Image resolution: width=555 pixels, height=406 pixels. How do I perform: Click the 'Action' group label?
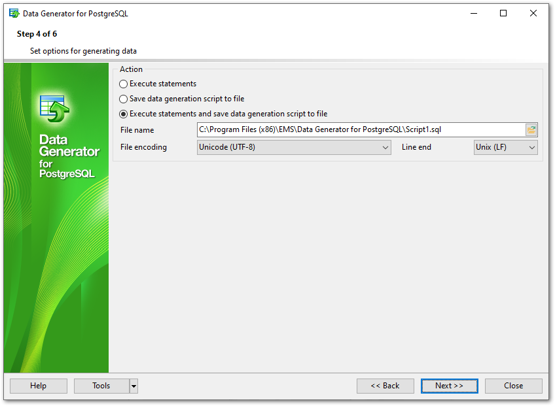(x=131, y=69)
